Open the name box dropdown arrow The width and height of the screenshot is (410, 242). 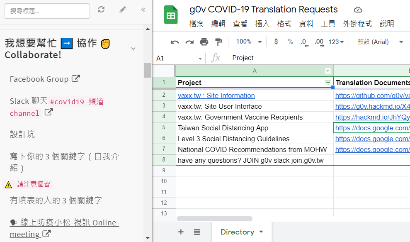coord(200,59)
